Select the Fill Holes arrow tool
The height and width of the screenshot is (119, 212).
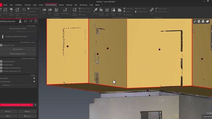coord(96,11)
